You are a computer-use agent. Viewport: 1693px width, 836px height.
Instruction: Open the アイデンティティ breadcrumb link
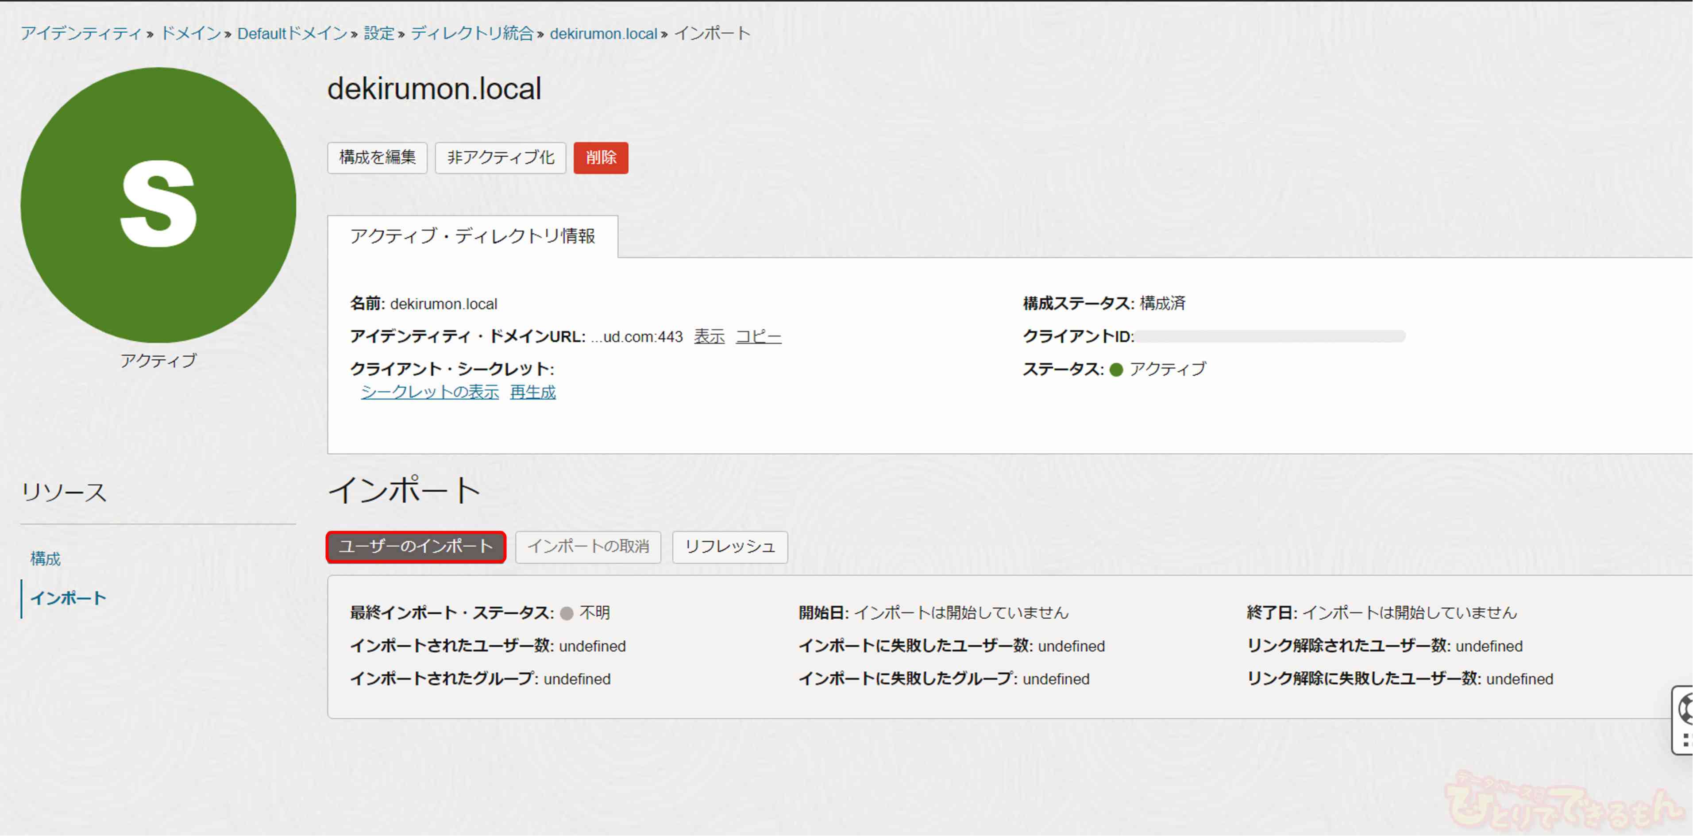pyautogui.click(x=81, y=34)
